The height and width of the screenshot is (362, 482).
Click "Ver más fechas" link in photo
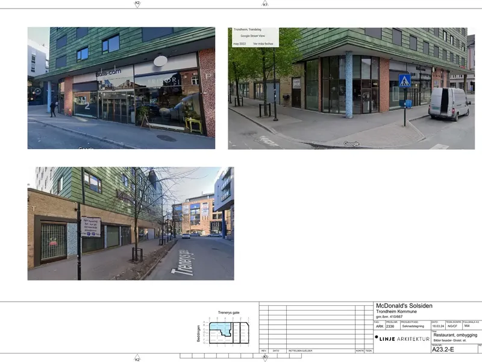coord(263,43)
